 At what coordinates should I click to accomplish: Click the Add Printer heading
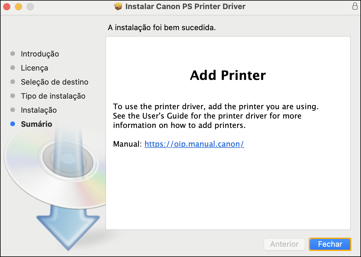pos(228,75)
